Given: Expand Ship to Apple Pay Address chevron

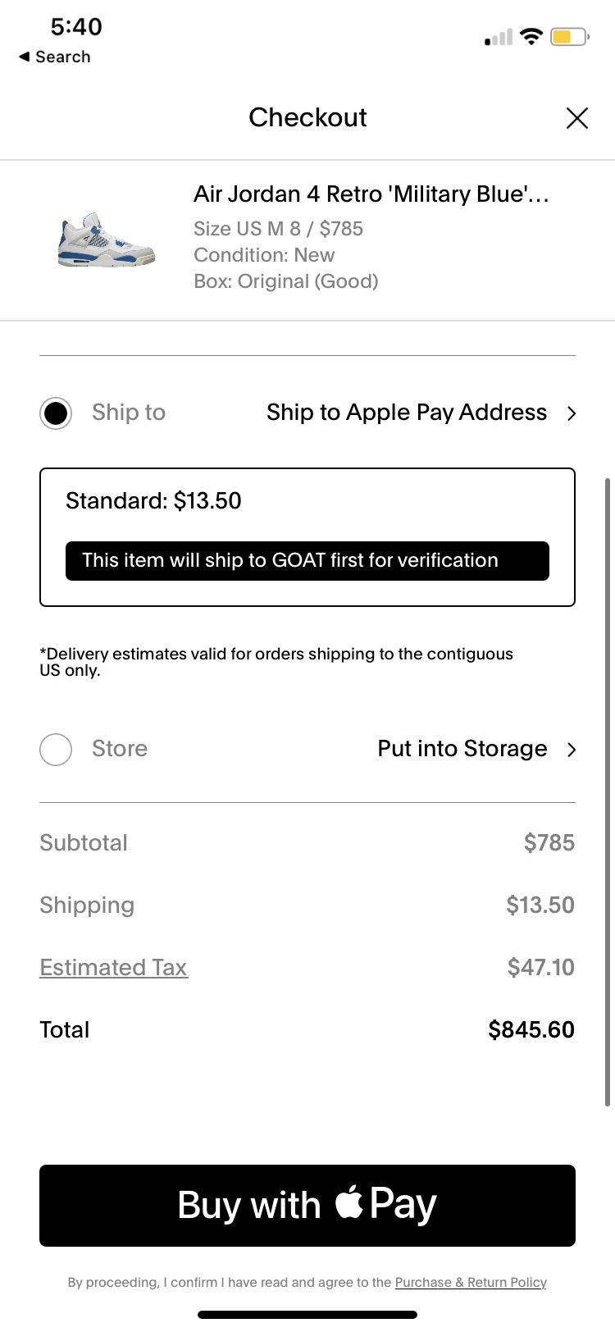Looking at the screenshot, I should click(x=572, y=413).
